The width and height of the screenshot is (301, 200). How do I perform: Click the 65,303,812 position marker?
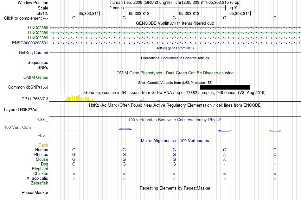click(x=139, y=13)
